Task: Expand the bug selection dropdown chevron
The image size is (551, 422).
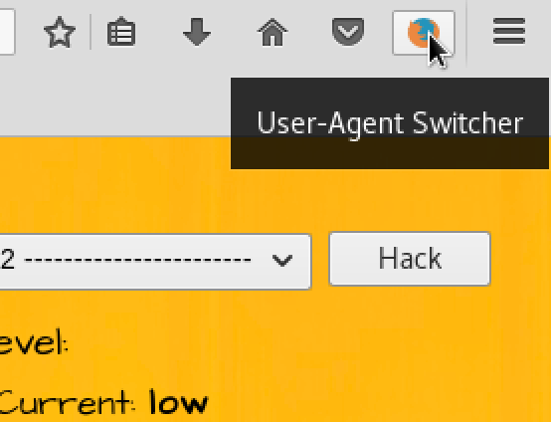Action: (x=282, y=261)
